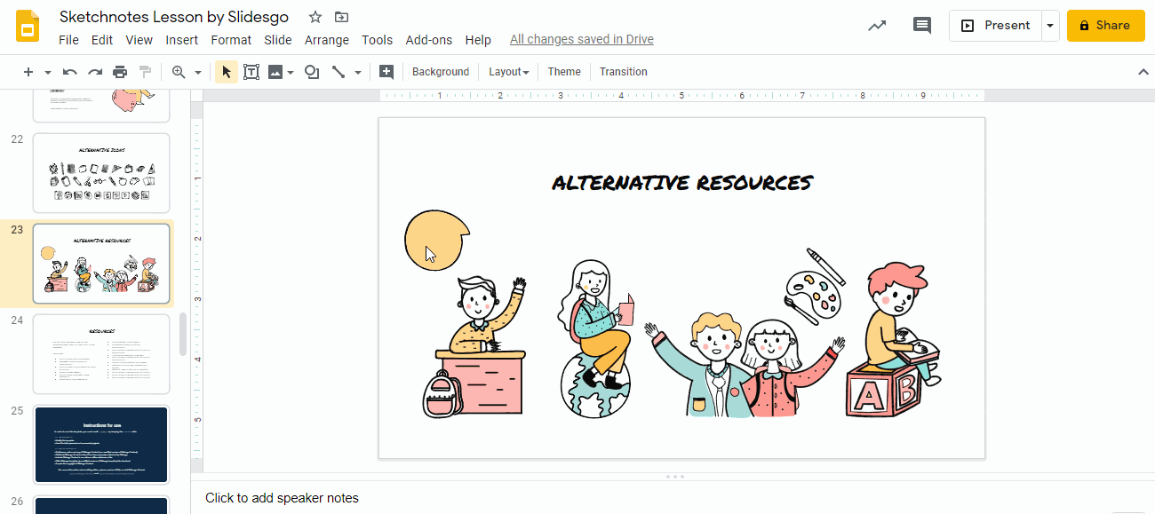The image size is (1155, 514).
Task: Open the Tools menu
Action: 377,40
